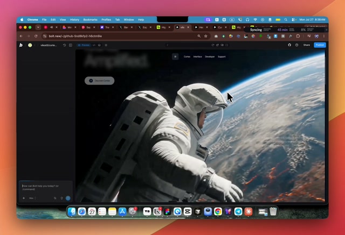Open the Chrome File menu
The image size is (345, 235).
44,19
